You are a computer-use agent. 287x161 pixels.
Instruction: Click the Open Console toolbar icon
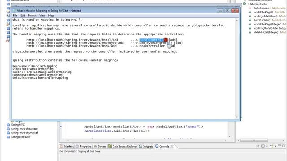coord(271,146)
